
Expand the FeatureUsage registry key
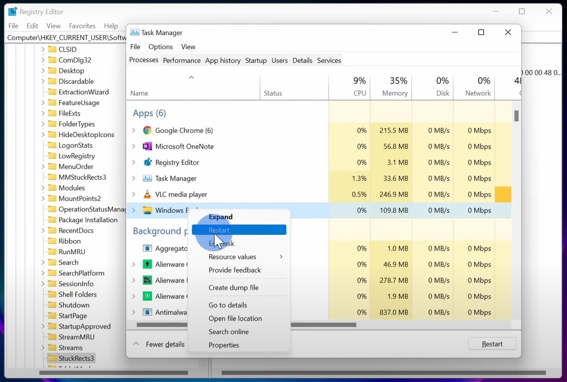point(43,102)
